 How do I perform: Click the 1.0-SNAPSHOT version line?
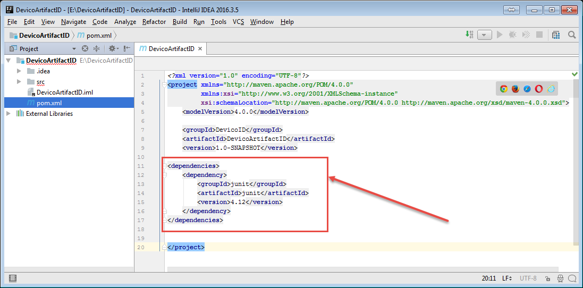[x=240, y=148]
